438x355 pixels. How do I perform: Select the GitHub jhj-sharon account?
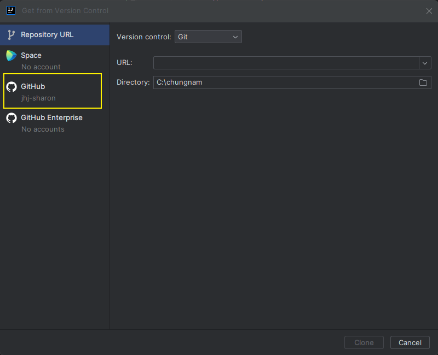click(53, 91)
